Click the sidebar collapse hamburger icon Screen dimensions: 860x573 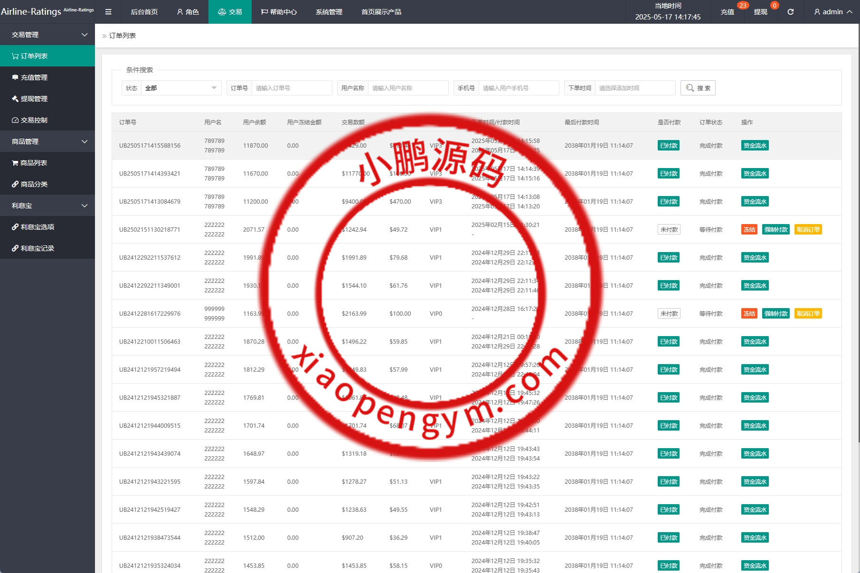pos(108,12)
